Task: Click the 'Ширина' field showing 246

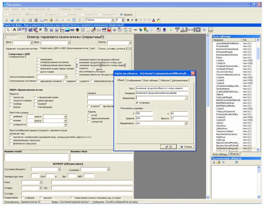Action: pyautogui.click(x=144, y=118)
